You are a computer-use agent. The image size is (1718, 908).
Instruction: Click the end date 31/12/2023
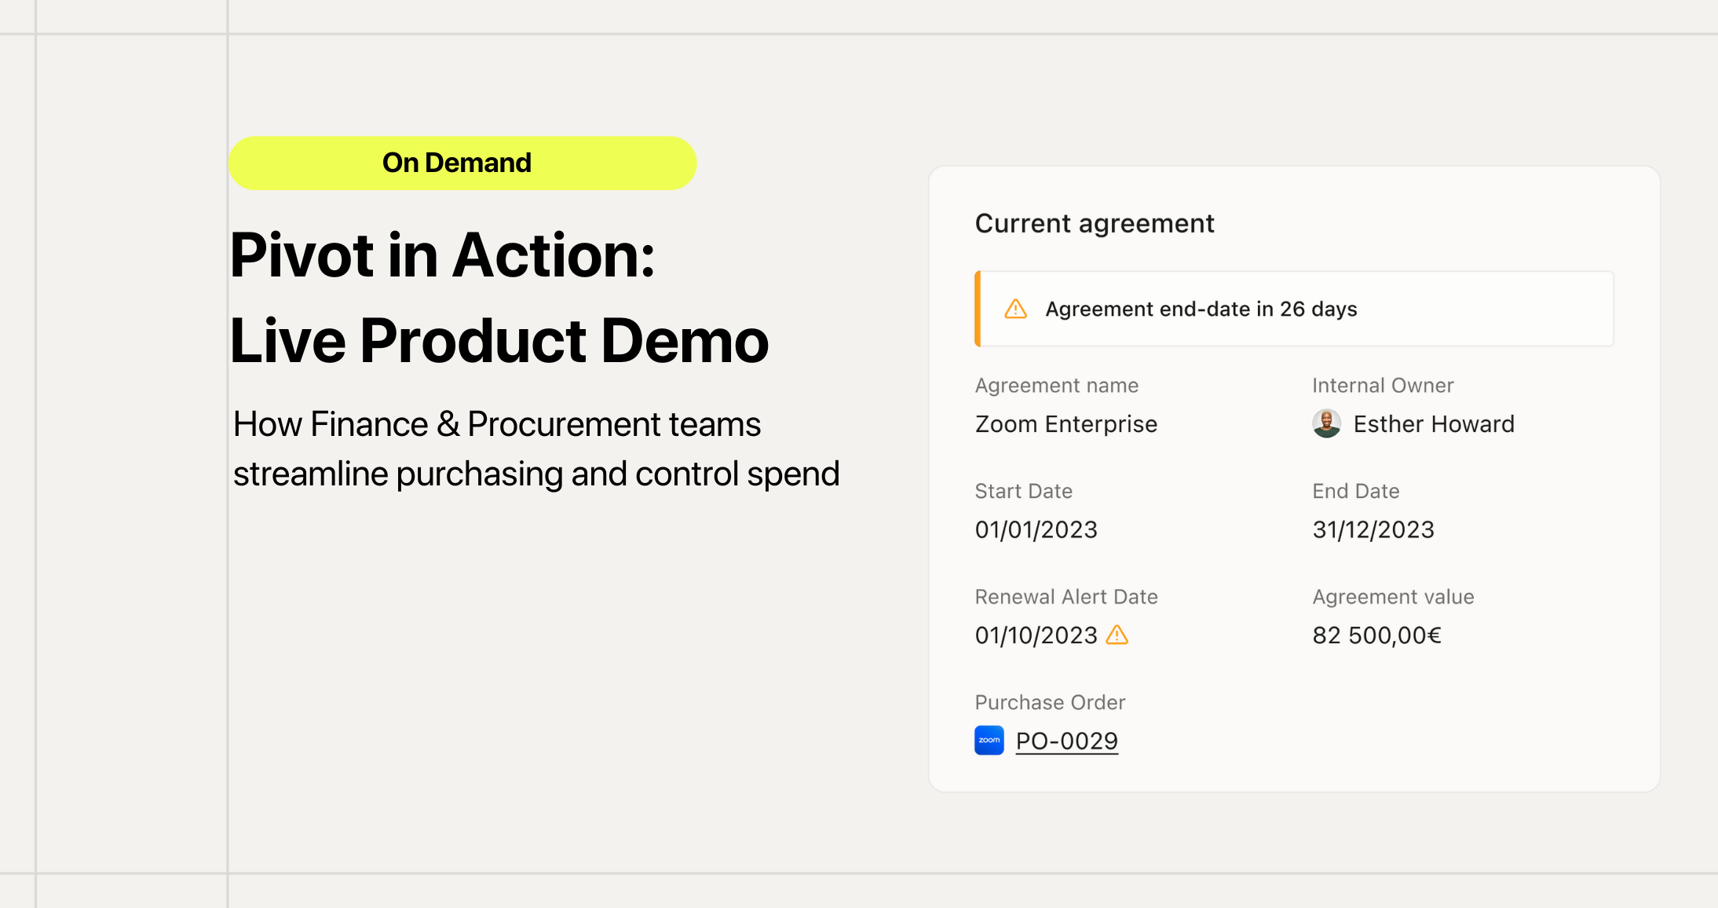[x=1373, y=529]
